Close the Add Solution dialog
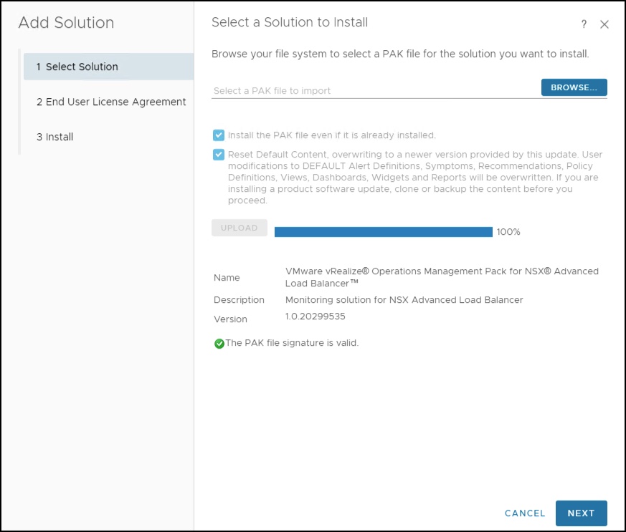Viewport: 626px width, 532px height. pyautogui.click(x=604, y=24)
